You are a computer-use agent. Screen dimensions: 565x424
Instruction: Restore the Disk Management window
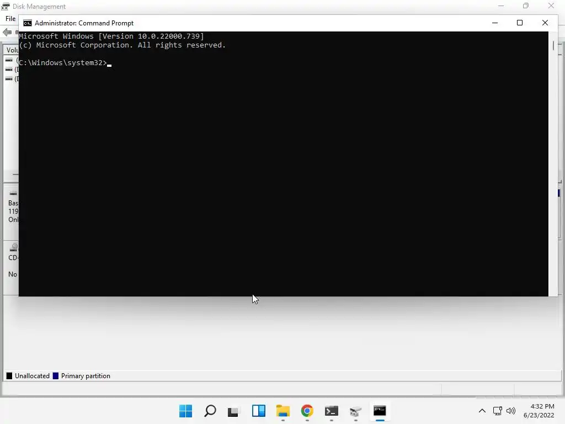(526, 6)
